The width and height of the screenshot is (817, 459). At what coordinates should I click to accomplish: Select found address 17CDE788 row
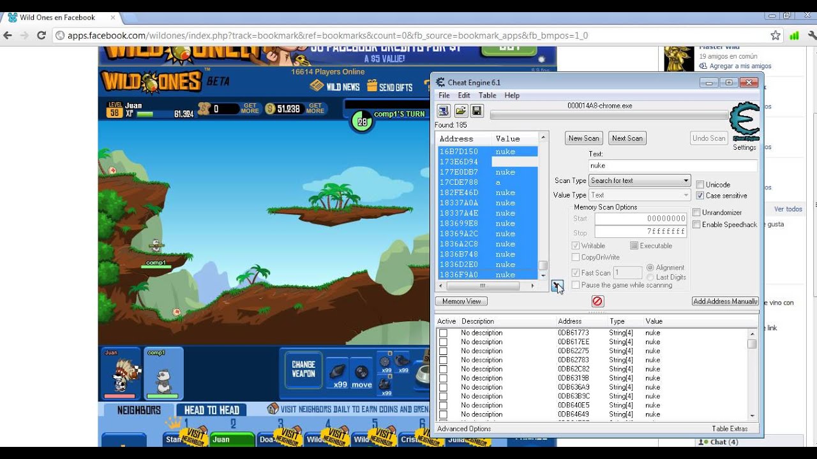pos(488,182)
